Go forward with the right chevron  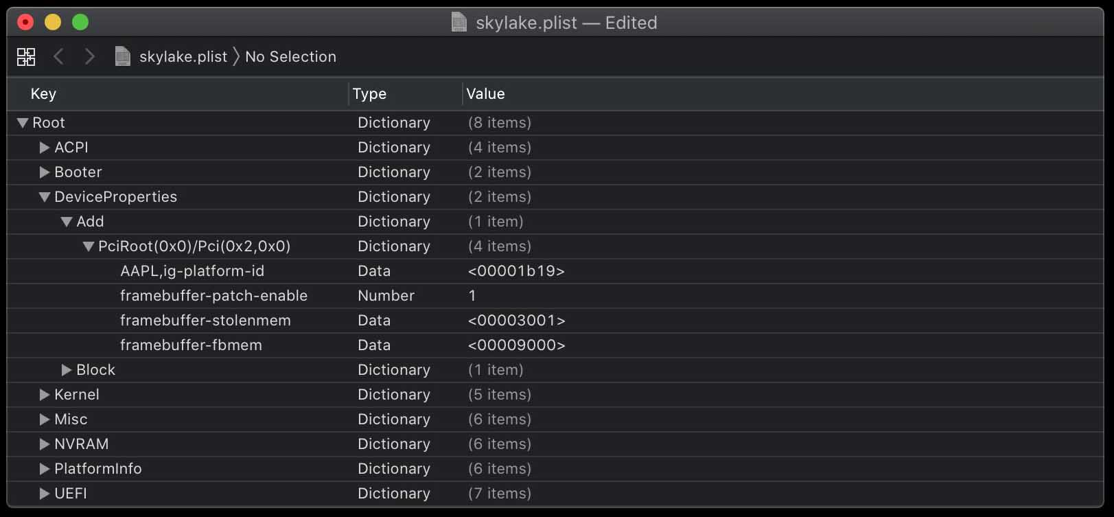coord(89,56)
